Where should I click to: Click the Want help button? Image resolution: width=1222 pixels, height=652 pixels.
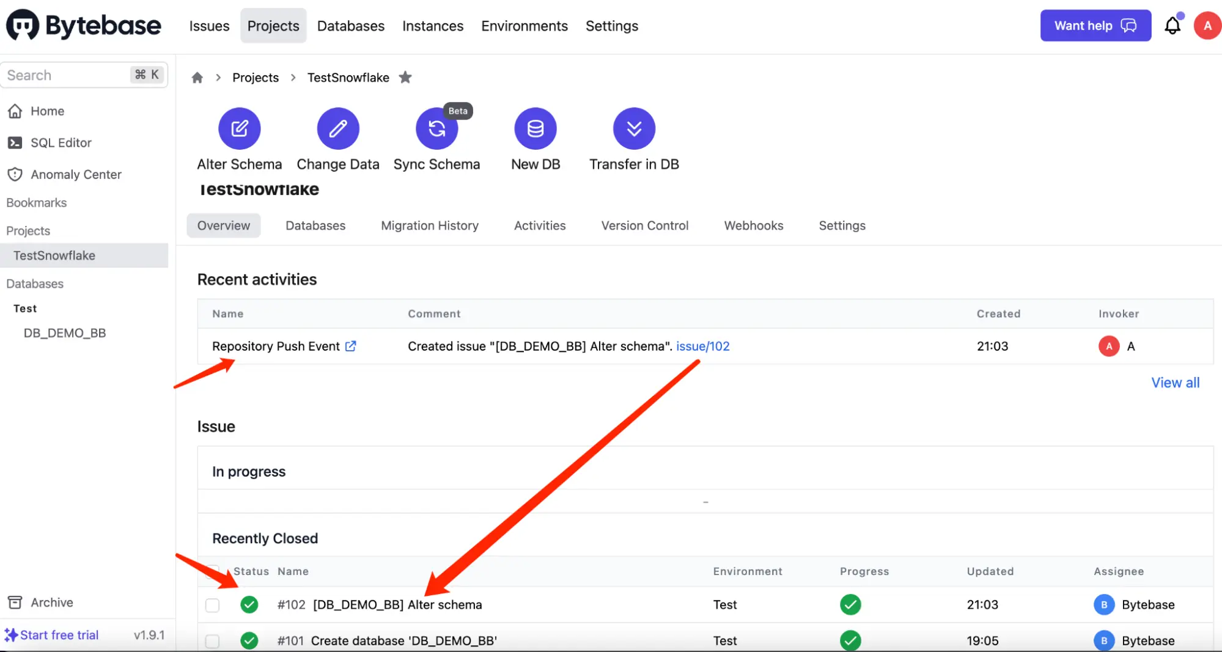pos(1095,26)
